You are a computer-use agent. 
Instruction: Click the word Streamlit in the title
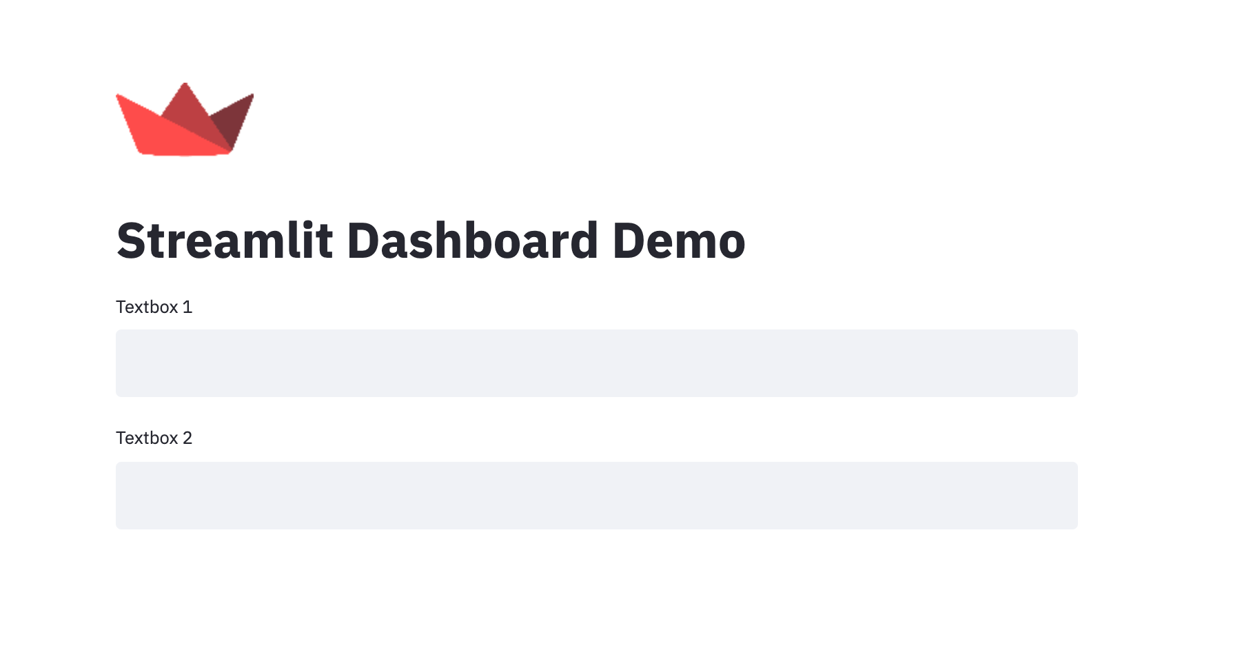pos(225,241)
